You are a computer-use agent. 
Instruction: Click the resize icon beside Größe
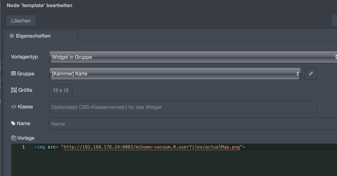[14, 90]
